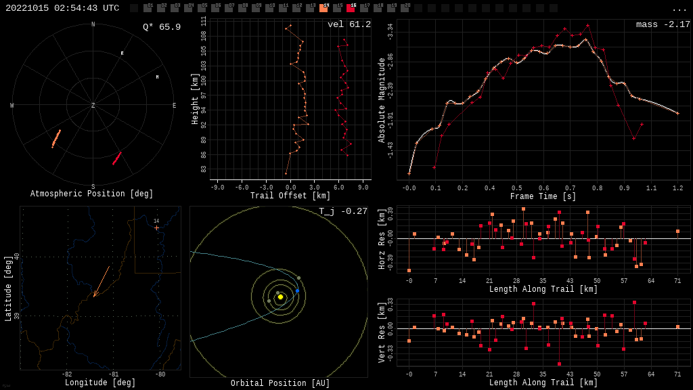Screen dimensions: 693x390
Task: Click the Height [km] axis label
Action: pos(194,99)
